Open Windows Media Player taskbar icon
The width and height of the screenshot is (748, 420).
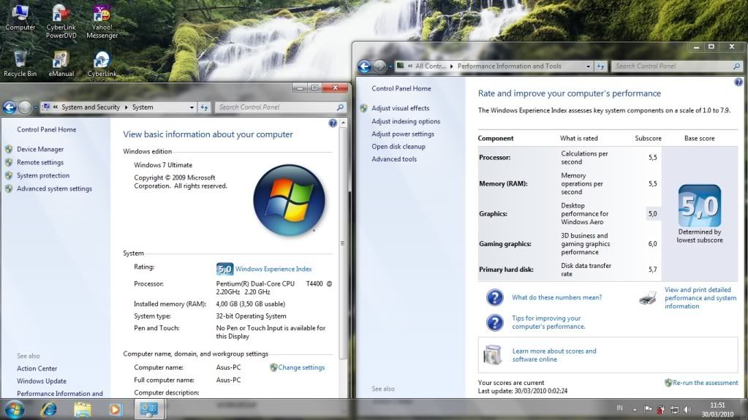[x=116, y=409]
